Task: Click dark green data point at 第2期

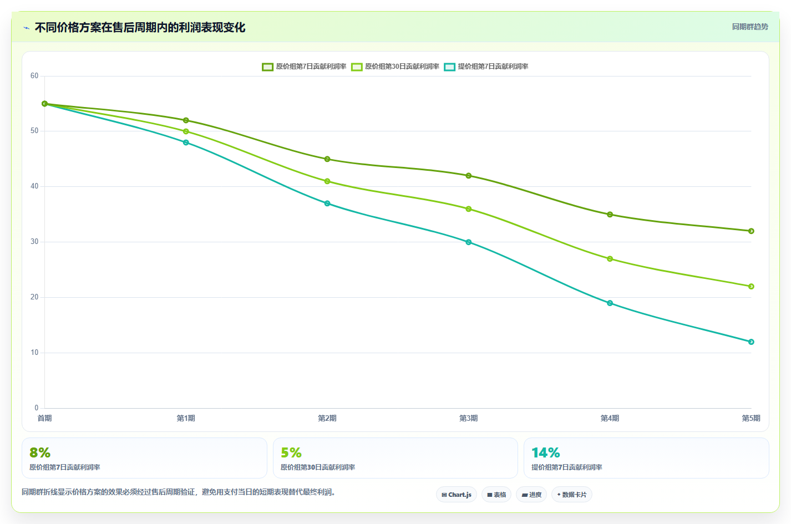Action: [327, 159]
